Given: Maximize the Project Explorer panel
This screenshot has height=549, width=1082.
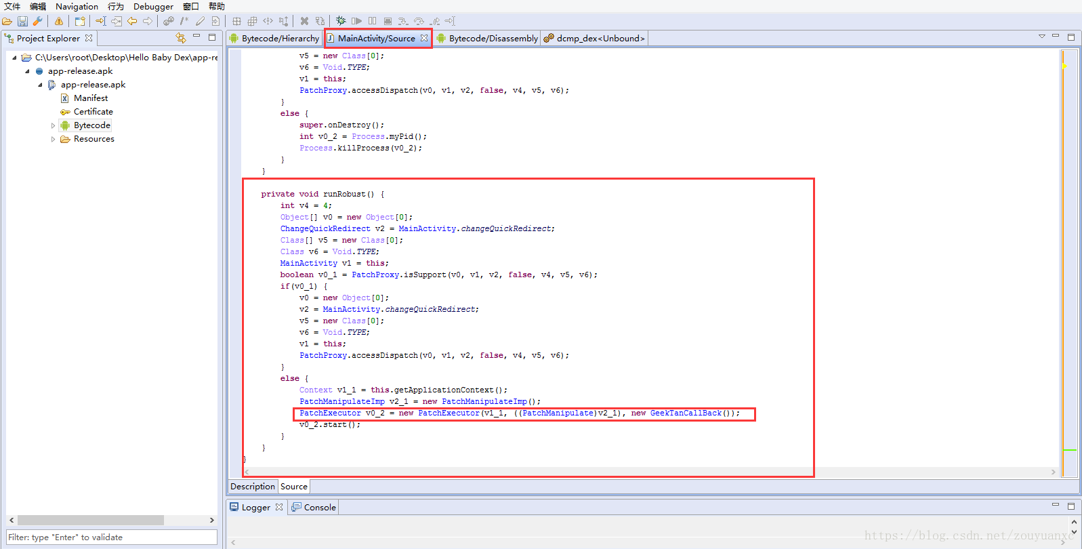Looking at the screenshot, I should [x=212, y=37].
